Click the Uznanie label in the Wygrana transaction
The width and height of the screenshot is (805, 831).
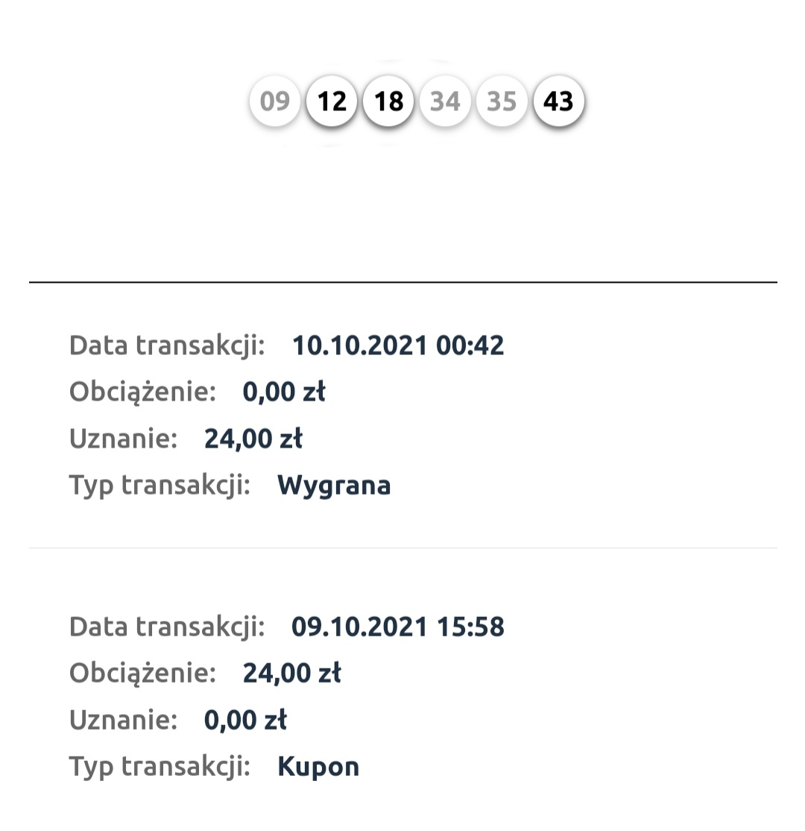(x=124, y=439)
